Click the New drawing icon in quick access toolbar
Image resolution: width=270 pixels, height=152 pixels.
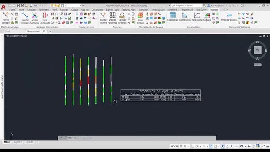(10, 5)
